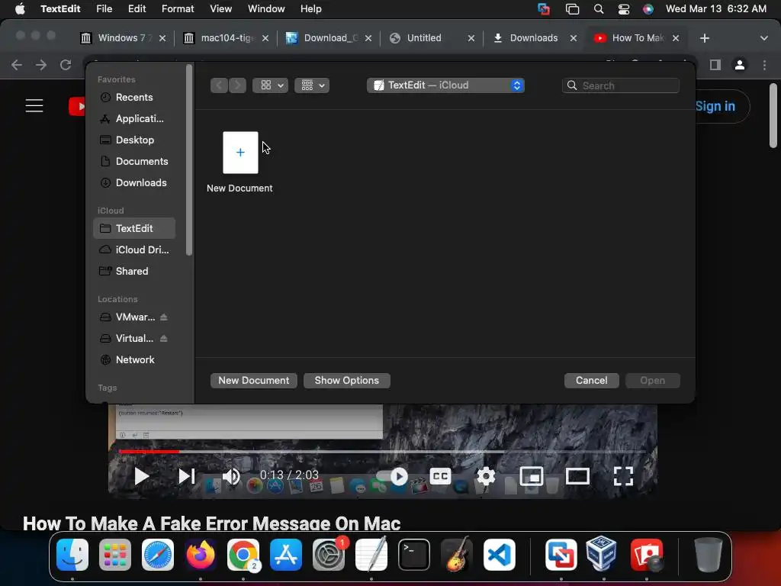Viewport: 781px width, 586px height.
Task: Open YouTube video settings gear
Action: pyautogui.click(x=486, y=476)
